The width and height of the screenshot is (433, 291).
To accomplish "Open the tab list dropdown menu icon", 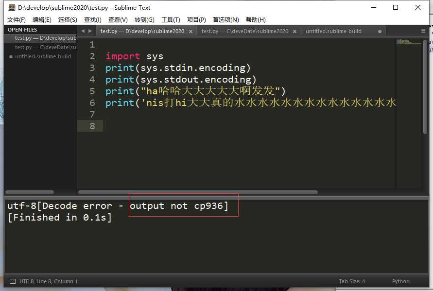I will [423, 31].
